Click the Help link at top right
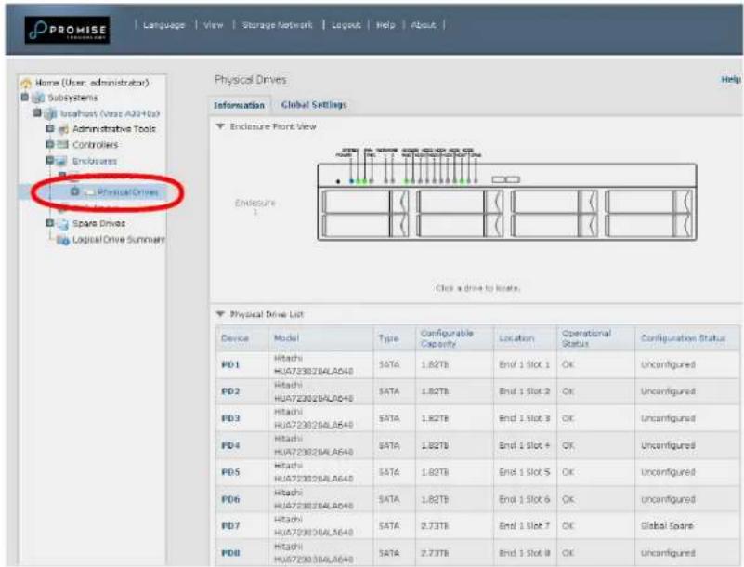This screenshot has width=744, height=567. point(731,79)
